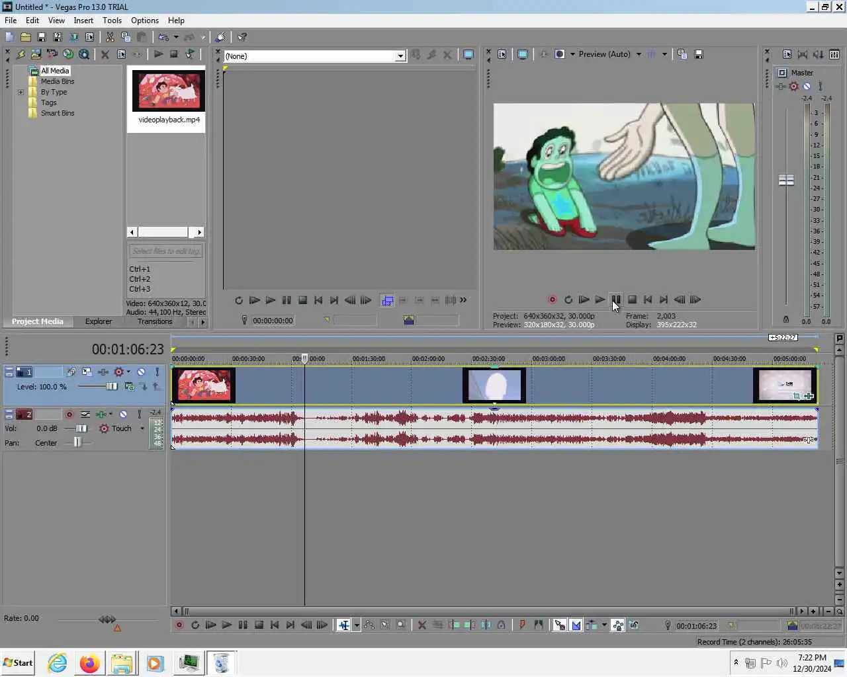Solo video track 1

[x=157, y=372]
